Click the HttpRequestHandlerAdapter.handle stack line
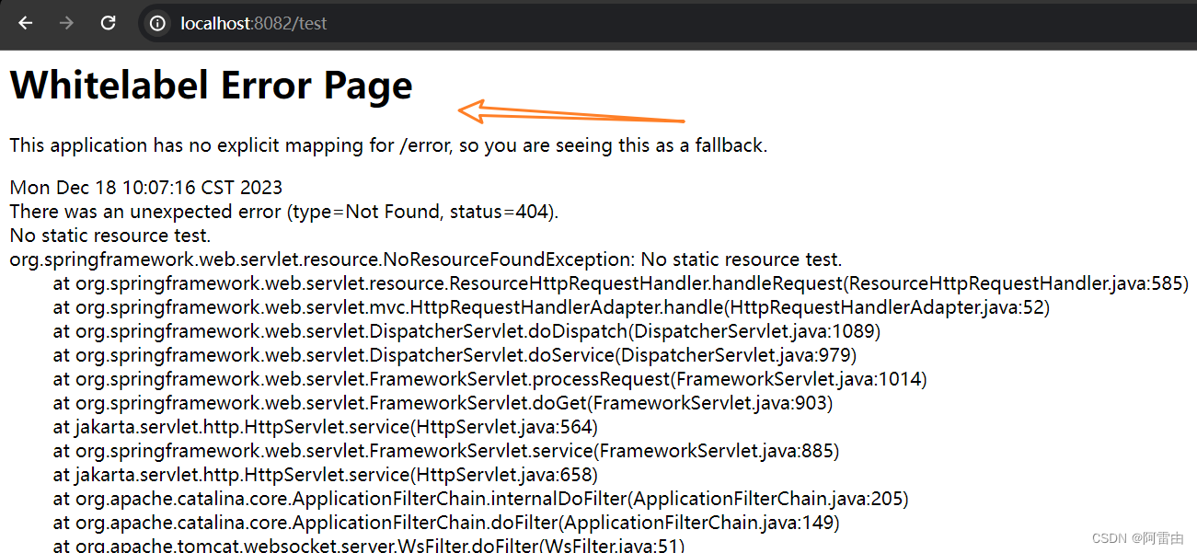The height and width of the screenshot is (553, 1197). (x=551, y=308)
